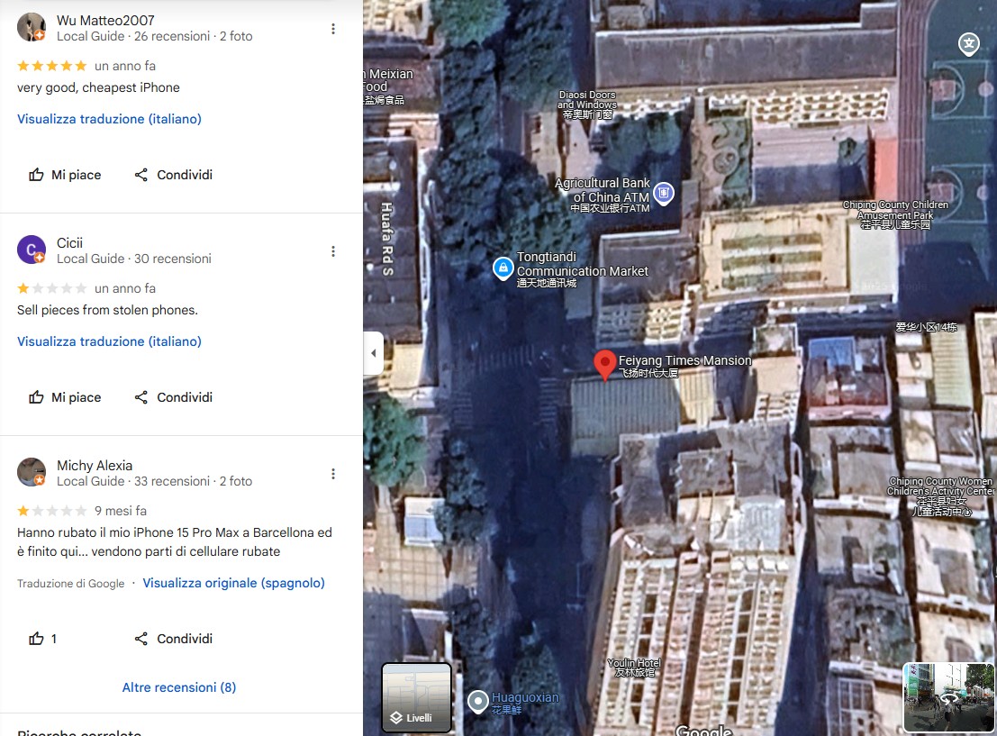The height and width of the screenshot is (736, 997).
Task: Click the red Feiyang Times Mansion pin
Action: 604,365
